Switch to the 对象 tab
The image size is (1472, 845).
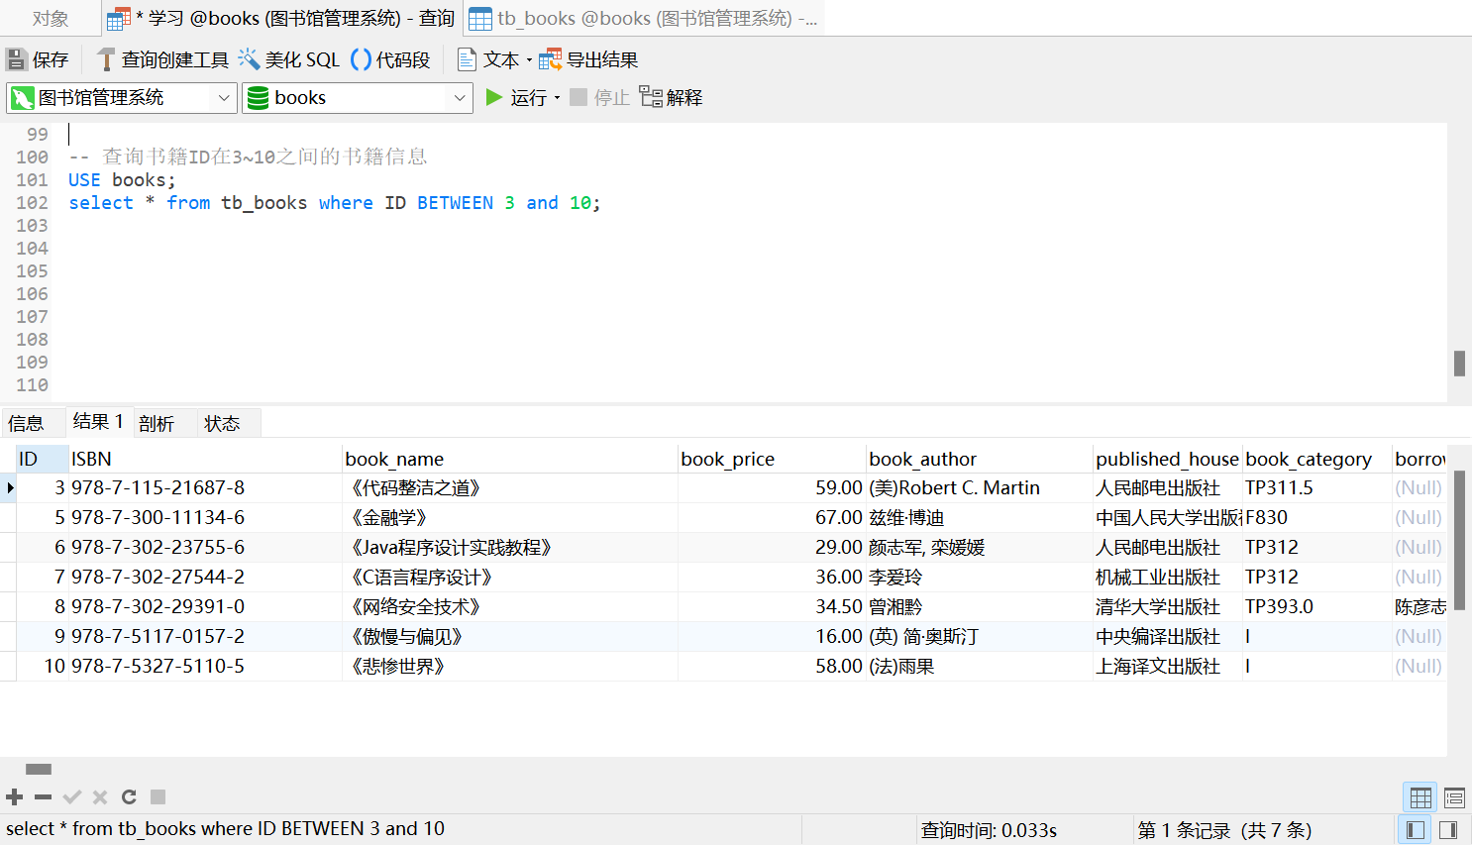coord(51,18)
